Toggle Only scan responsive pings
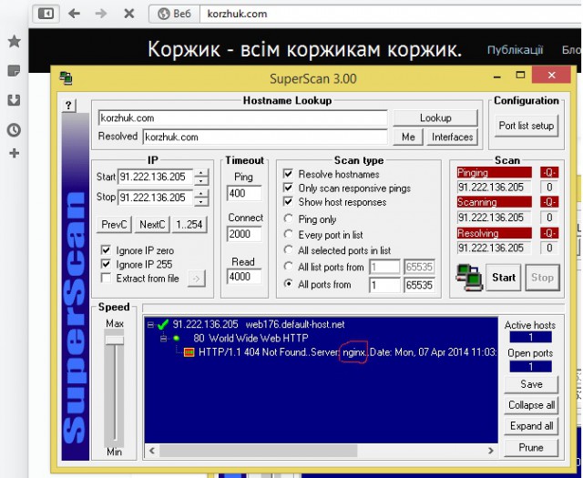 click(x=288, y=188)
